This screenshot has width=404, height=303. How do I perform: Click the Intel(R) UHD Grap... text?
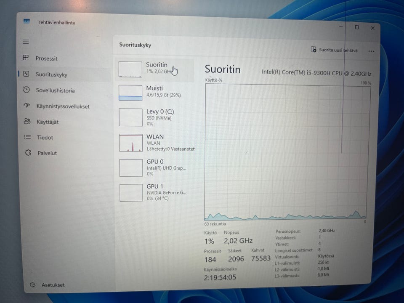tap(167, 168)
